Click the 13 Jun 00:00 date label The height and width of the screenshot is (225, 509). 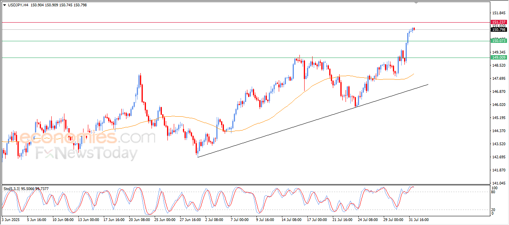[x=88, y=219]
